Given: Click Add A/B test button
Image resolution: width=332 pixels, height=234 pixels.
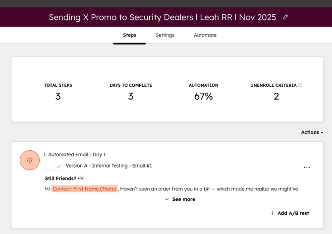Looking at the screenshot, I should coord(289,213).
